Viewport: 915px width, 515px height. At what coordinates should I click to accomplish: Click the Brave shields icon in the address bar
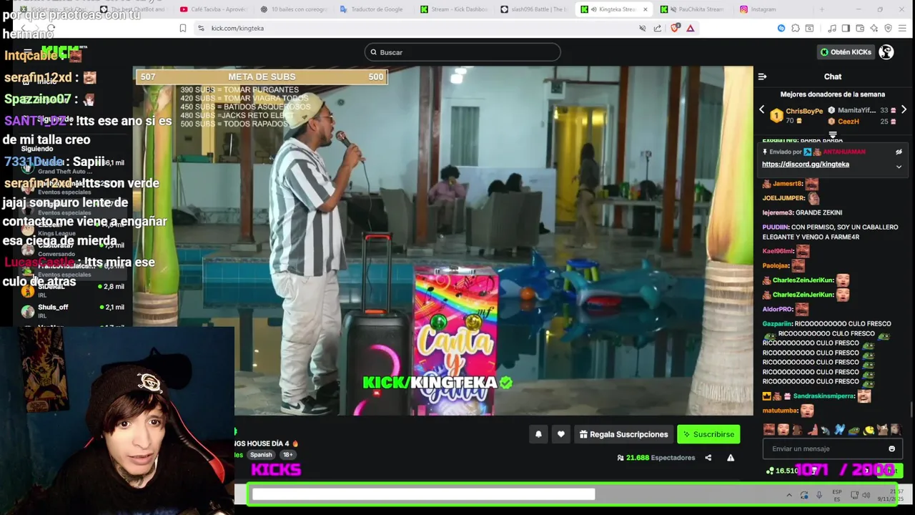coord(676,28)
